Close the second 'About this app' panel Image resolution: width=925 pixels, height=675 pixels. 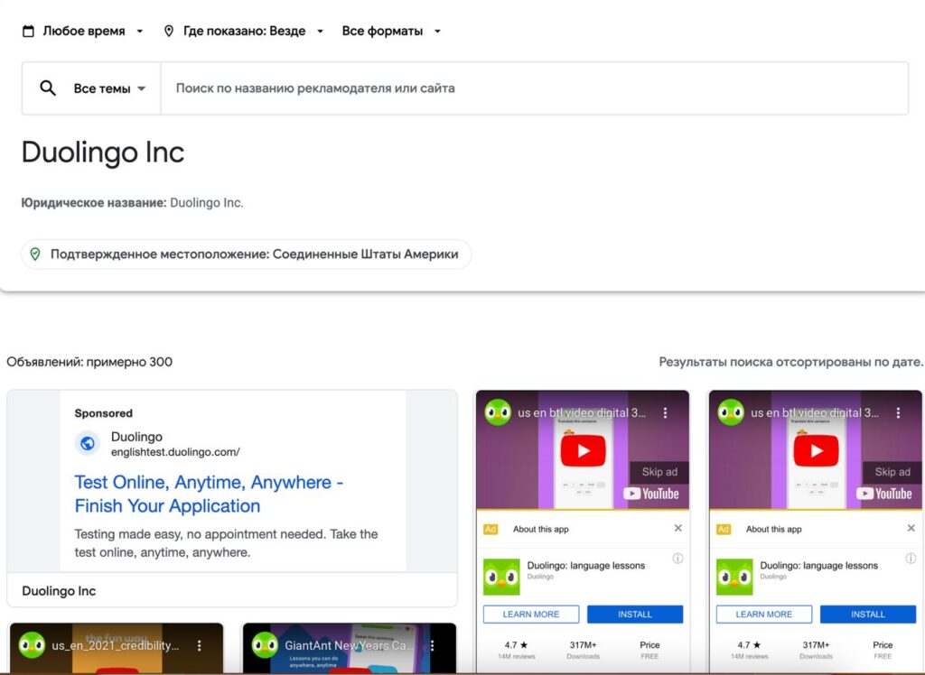coord(911,528)
